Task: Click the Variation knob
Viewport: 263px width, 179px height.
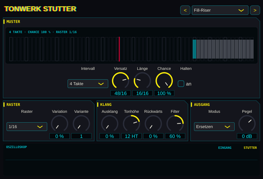Action: click(x=60, y=124)
